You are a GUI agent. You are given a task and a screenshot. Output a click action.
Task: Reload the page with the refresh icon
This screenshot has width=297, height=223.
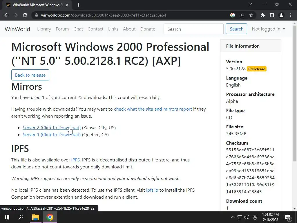[x=25, y=15]
